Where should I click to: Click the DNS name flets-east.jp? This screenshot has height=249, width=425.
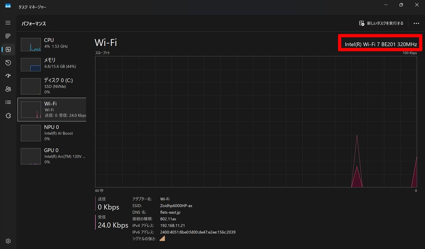coord(170,212)
